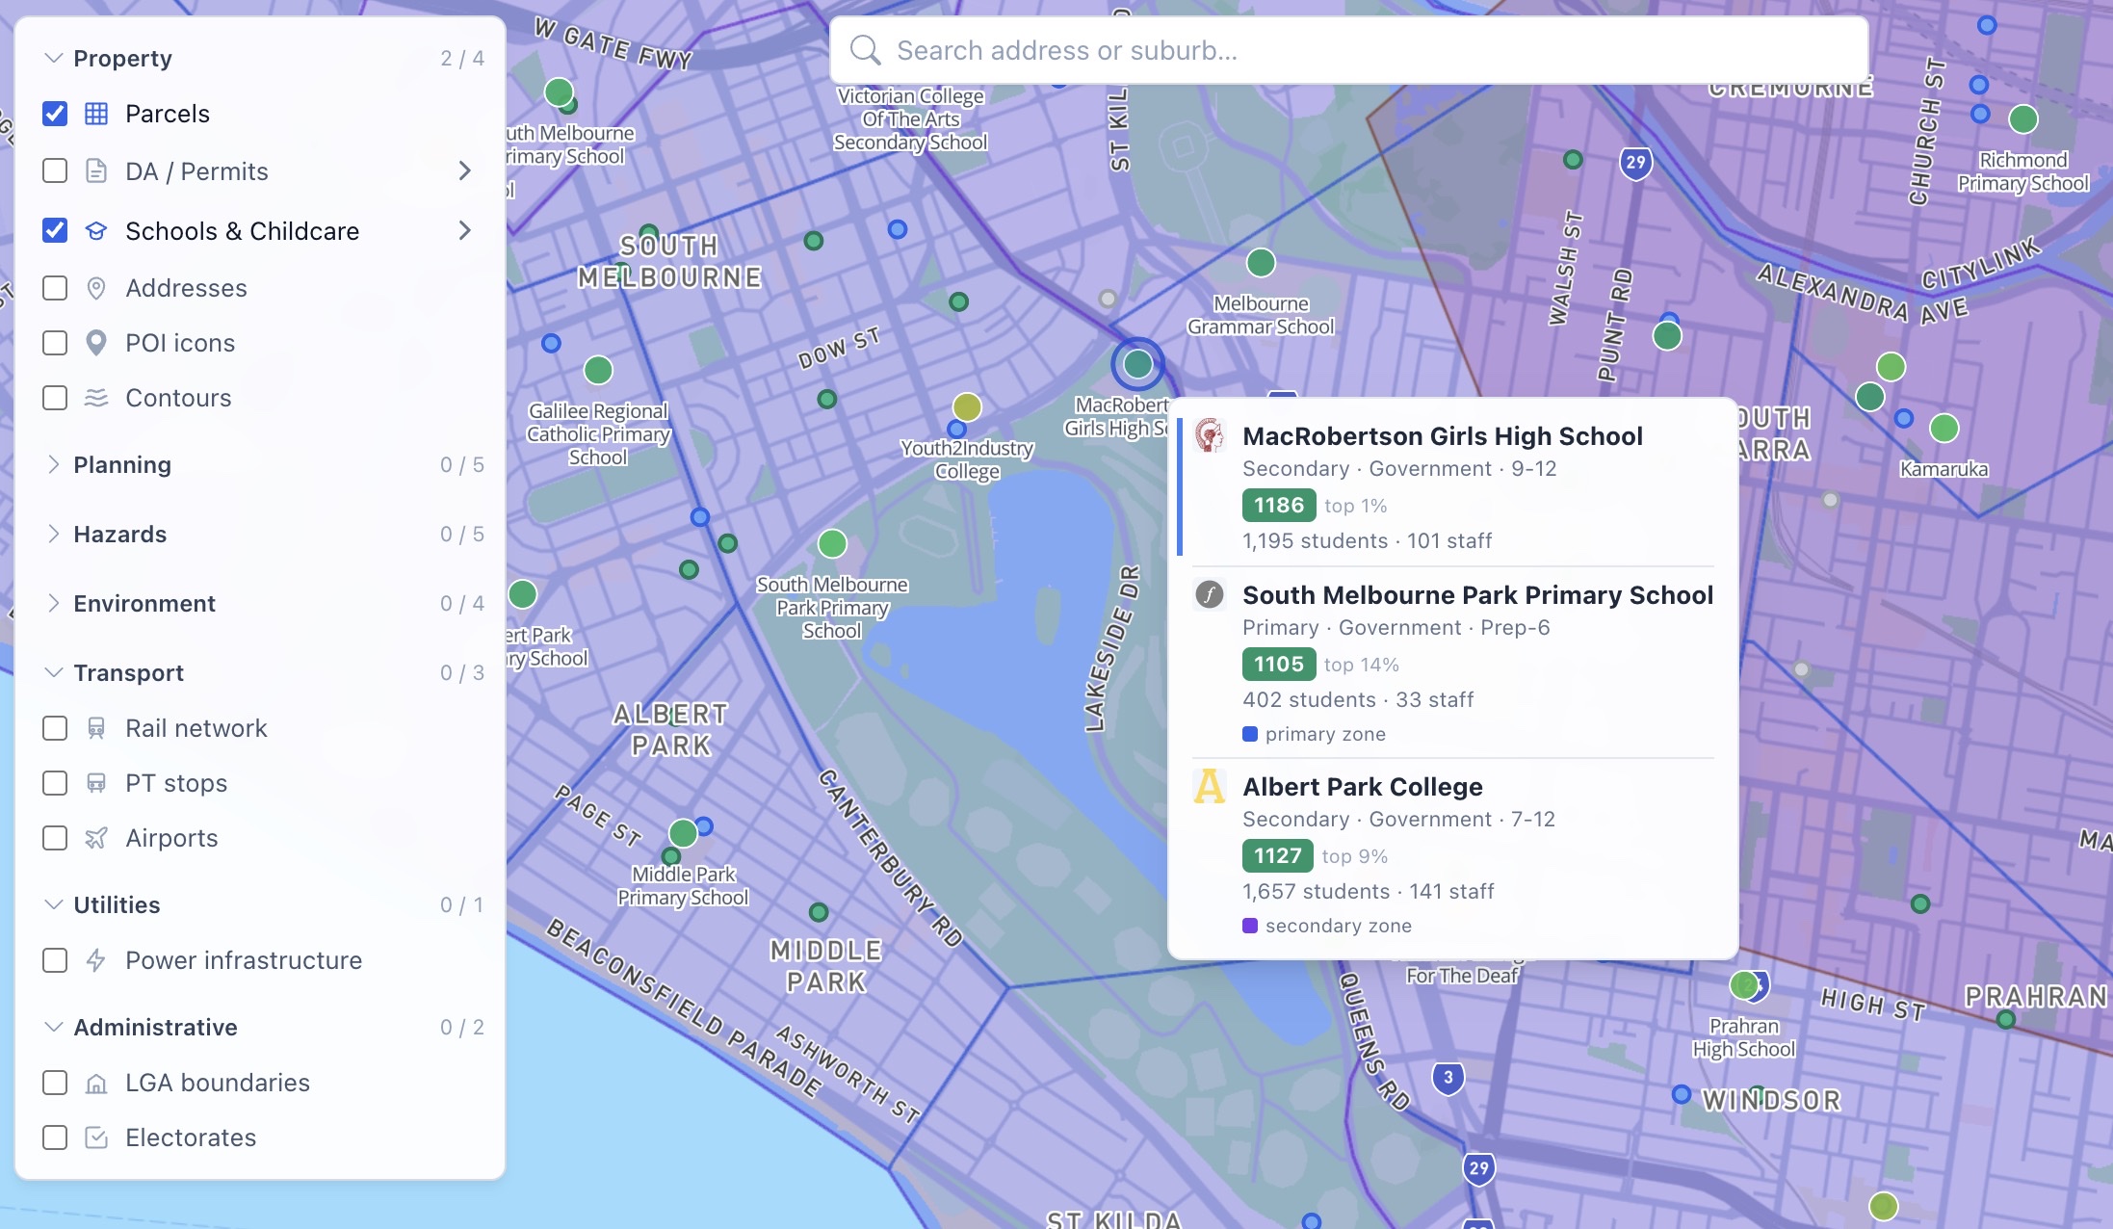Click the Youth2Industry College yellow marker

967,407
